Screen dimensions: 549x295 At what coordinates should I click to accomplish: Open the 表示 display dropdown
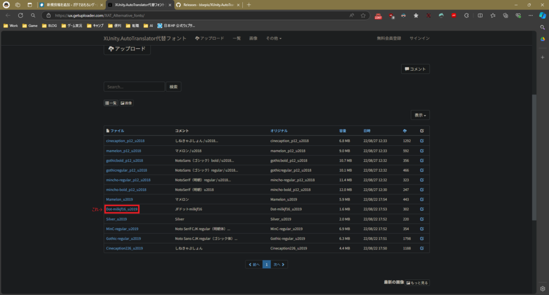pyautogui.click(x=420, y=115)
